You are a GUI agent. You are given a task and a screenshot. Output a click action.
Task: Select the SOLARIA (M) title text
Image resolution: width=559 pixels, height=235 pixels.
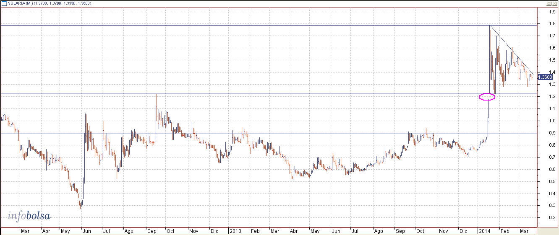pos(20,3)
